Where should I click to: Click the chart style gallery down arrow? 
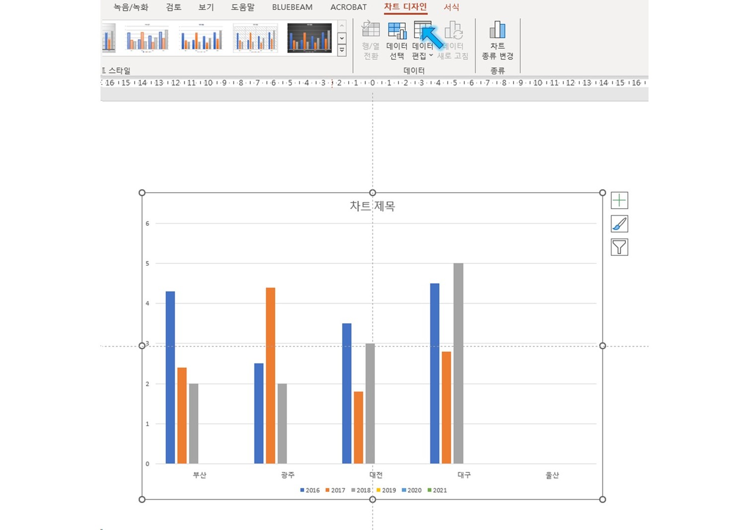(x=342, y=38)
